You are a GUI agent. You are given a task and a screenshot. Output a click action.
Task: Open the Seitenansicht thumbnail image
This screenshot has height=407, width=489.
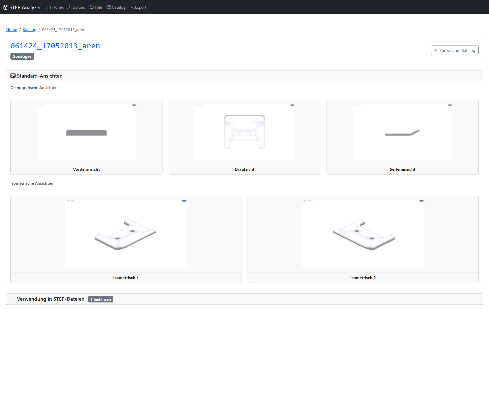[x=402, y=132]
